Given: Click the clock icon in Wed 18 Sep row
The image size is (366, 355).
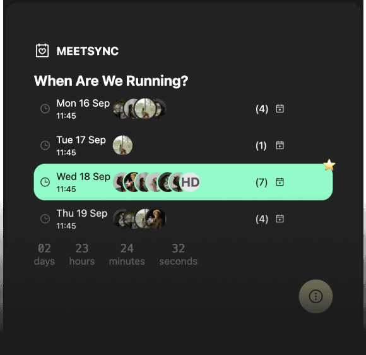Looking at the screenshot, I should pos(45,182).
